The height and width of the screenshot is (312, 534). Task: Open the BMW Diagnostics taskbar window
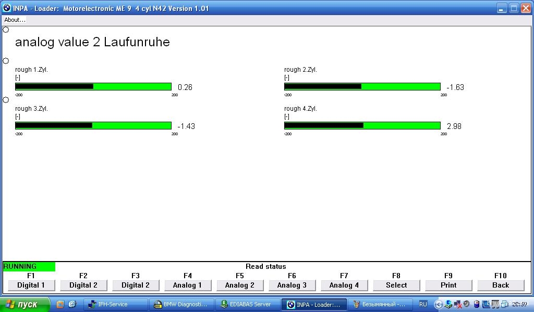pyautogui.click(x=181, y=304)
